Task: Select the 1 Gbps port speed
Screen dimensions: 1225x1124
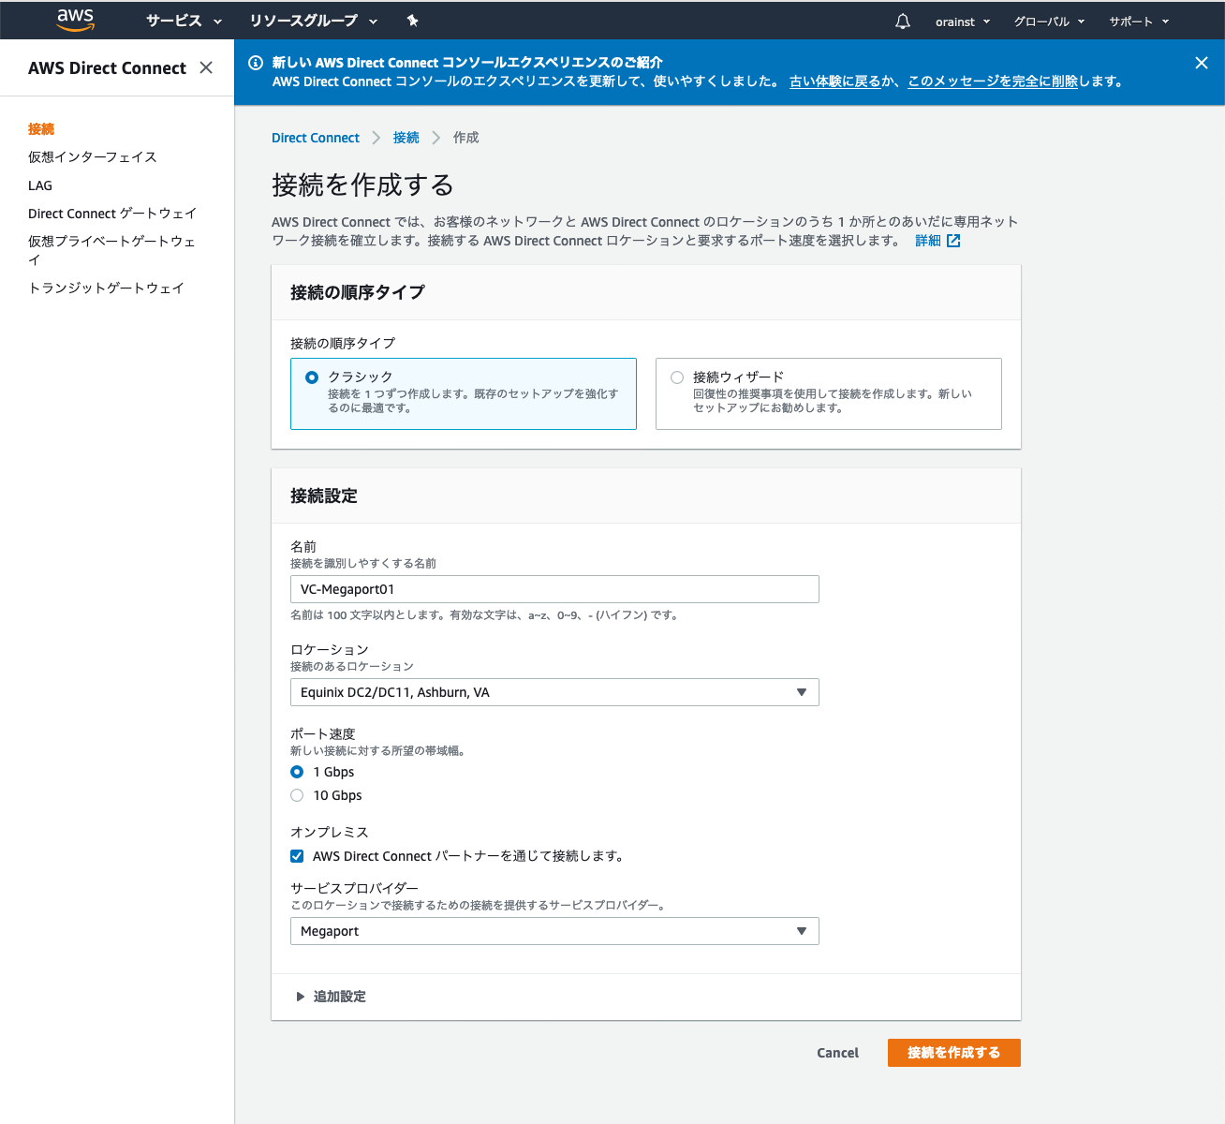Action: pos(297,772)
